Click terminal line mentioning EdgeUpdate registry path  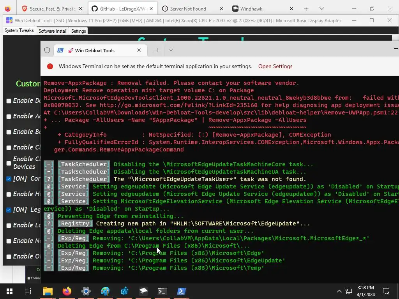point(177,223)
